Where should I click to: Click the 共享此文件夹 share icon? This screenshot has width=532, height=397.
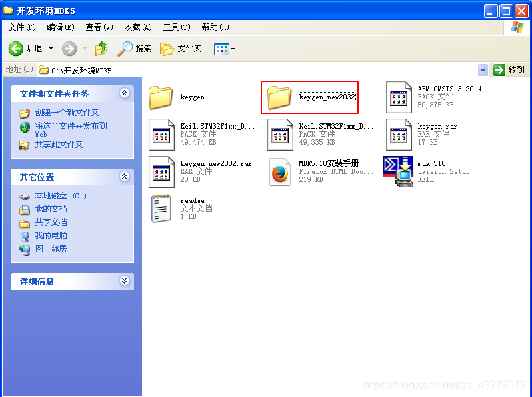25,145
